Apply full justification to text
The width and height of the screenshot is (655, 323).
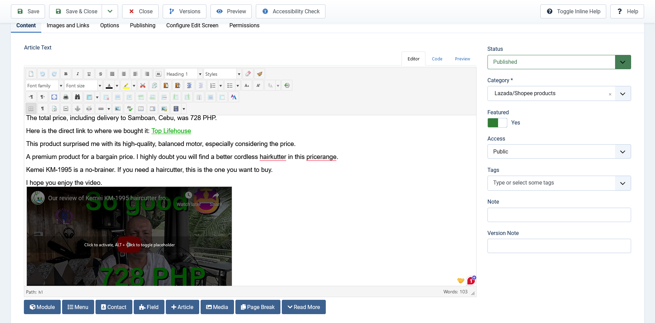click(112, 74)
